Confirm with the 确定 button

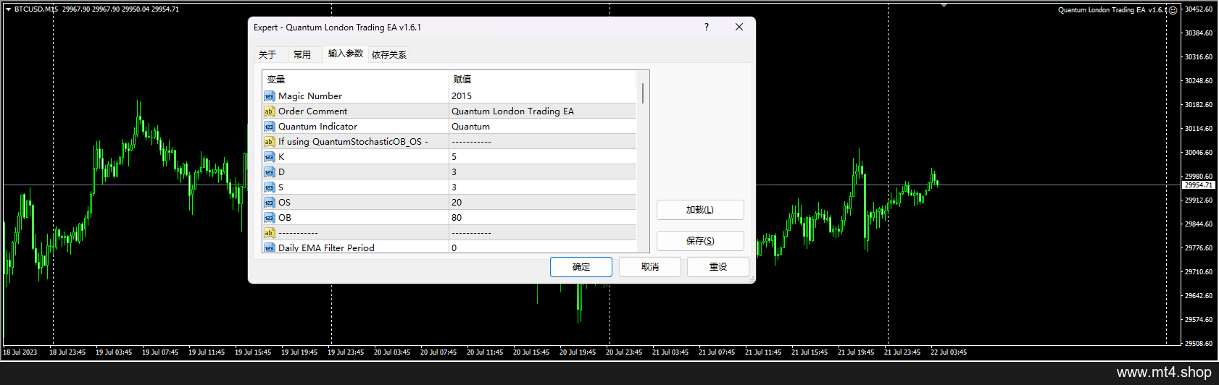pyautogui.click(x=581, y=267)
